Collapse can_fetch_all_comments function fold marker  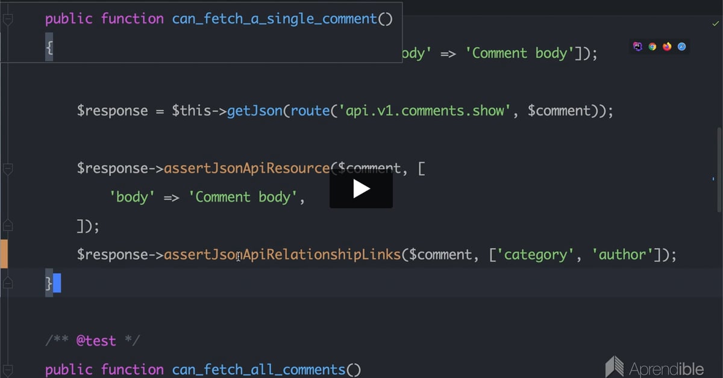coord(8,370)
